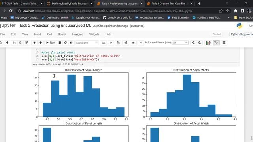Open the Insert menu

click(38, 34)
